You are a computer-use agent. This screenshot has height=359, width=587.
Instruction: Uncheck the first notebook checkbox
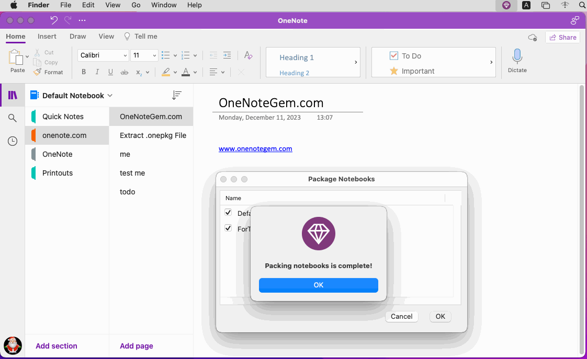(x=228, y=212)
